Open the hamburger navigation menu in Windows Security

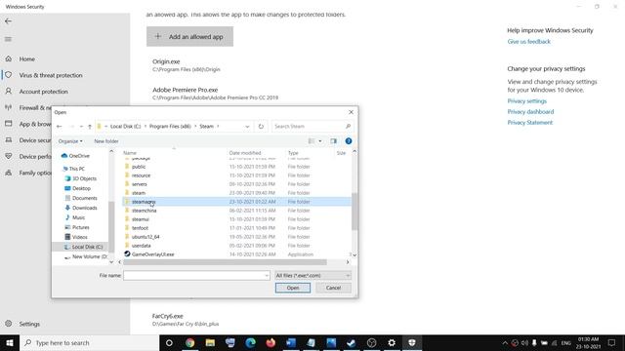[x=8, y=39]
